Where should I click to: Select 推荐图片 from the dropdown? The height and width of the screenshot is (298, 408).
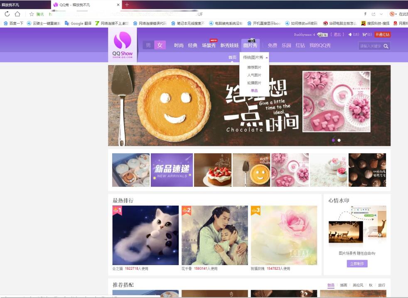254,67
